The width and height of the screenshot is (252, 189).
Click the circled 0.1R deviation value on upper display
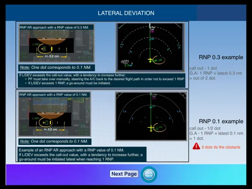click(x=158, y=60)
